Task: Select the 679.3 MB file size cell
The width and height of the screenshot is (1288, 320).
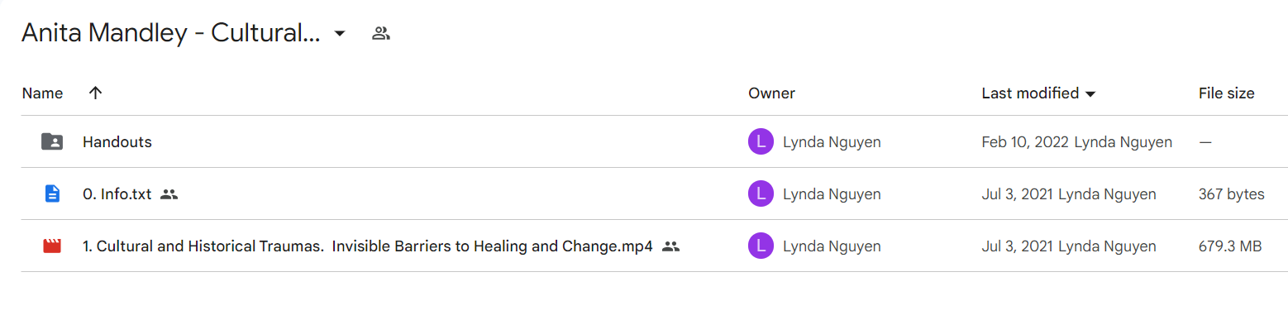Action: pos(1230,246)
